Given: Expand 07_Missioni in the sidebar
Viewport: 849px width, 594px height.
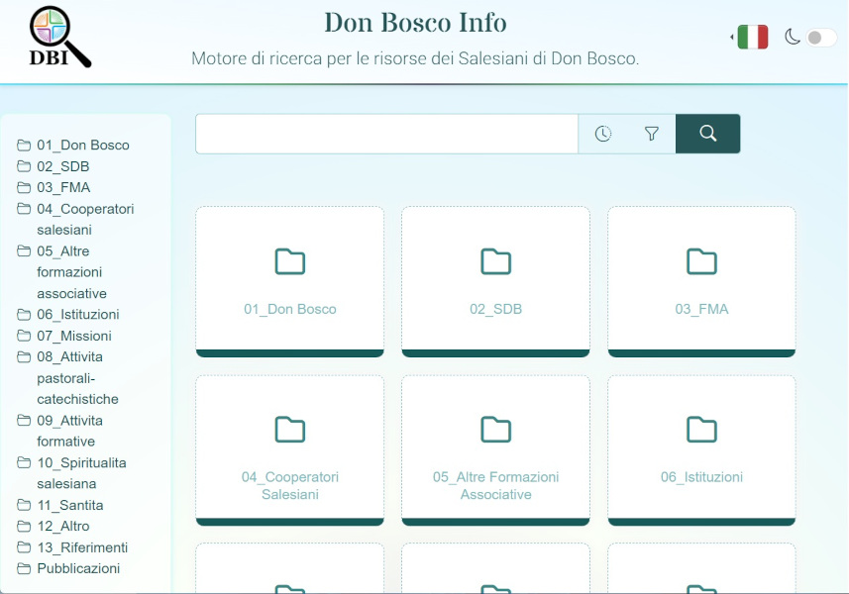Looking at the screenshot, I should [x=73, y=336].
